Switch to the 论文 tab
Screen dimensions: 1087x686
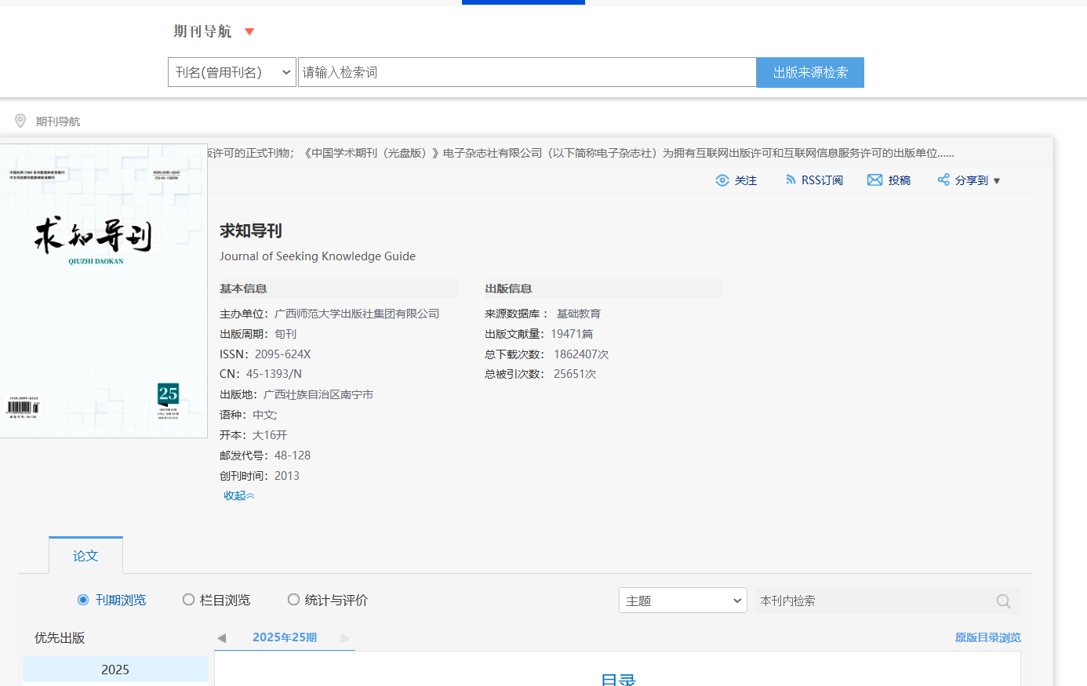tap(85, 556)
